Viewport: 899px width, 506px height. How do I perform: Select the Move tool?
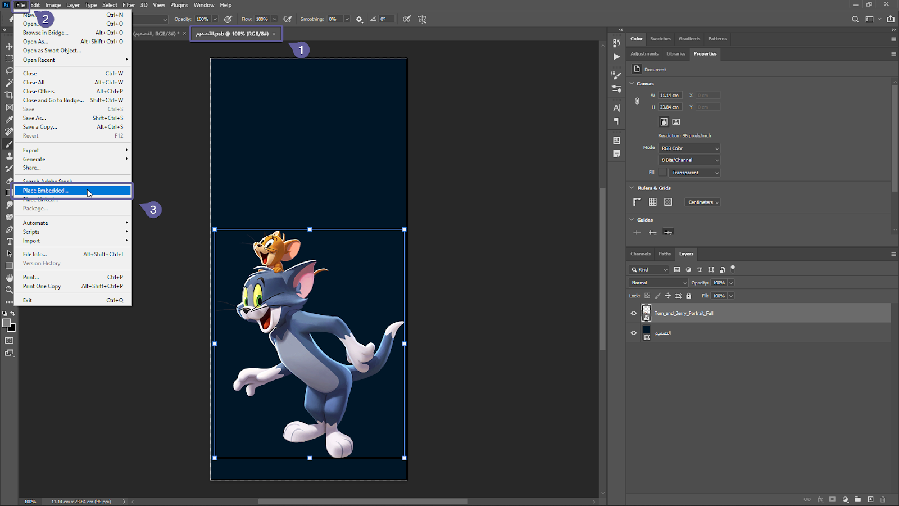click(x=9, y=46)
